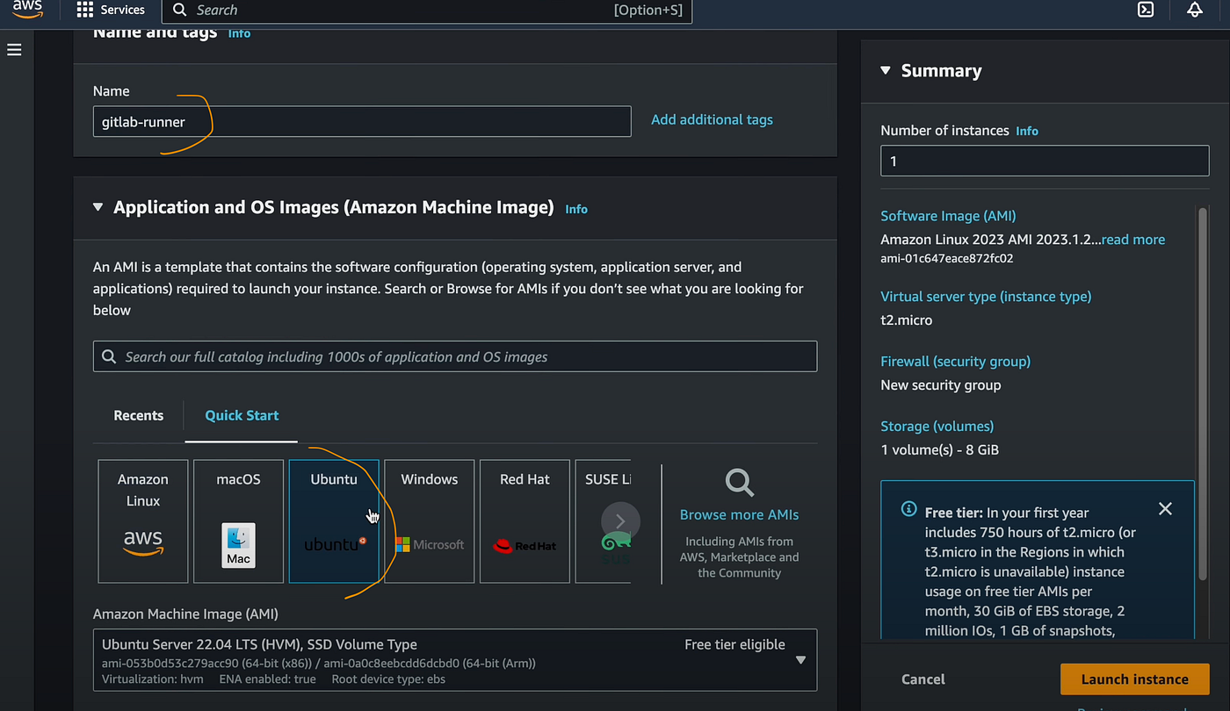
Task: Collapse Application and OS Images section
Action: click(x=98, y=207)
